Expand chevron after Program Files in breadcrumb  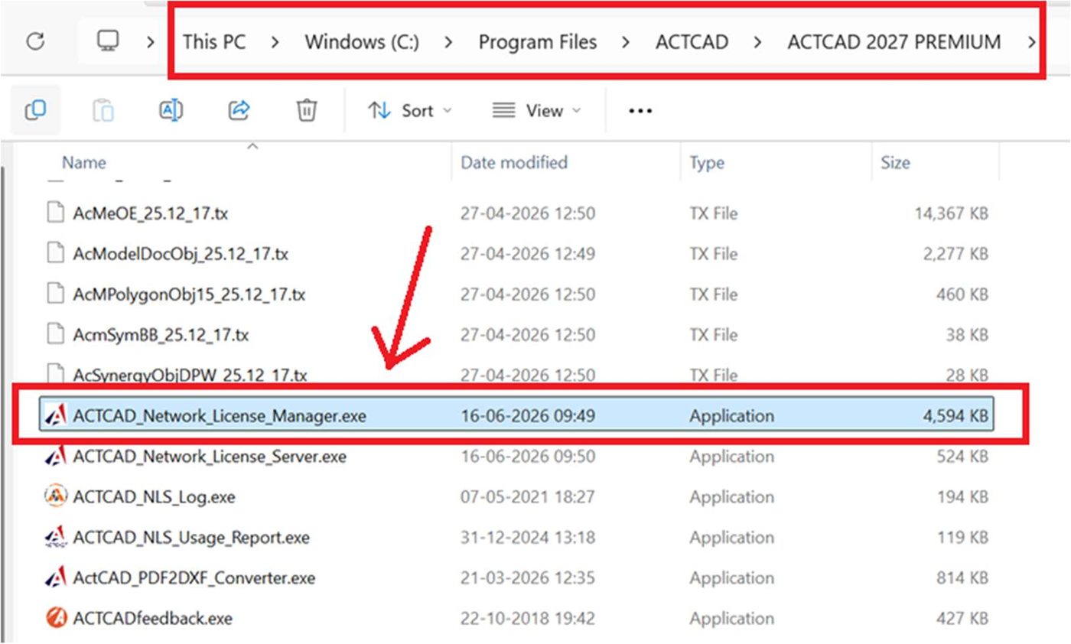click(626, 42)
